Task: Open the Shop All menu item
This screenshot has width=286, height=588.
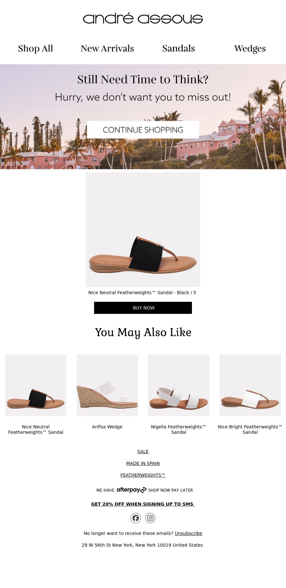Action: [x=36, y=49]
